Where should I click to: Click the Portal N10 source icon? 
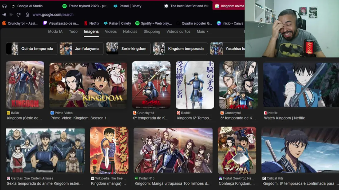[136, 178]
